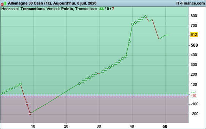Click the candlestick icon in title bar

point(3,3)
